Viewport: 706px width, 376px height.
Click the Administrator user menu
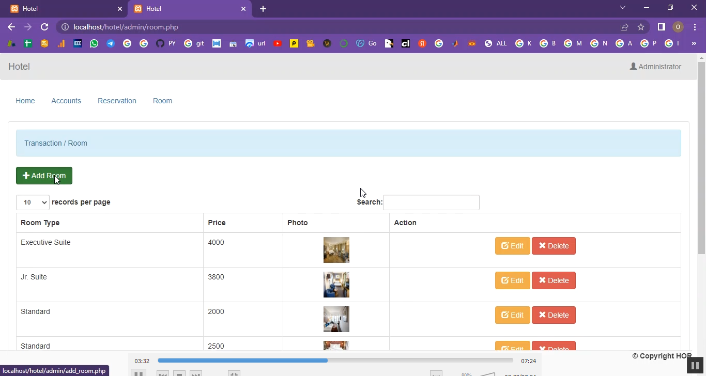click(655, 67)
